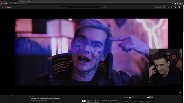The height and width of the screenshot is (103, 184).
Task: Like the video with thumbs up
Action: [90, 101]
